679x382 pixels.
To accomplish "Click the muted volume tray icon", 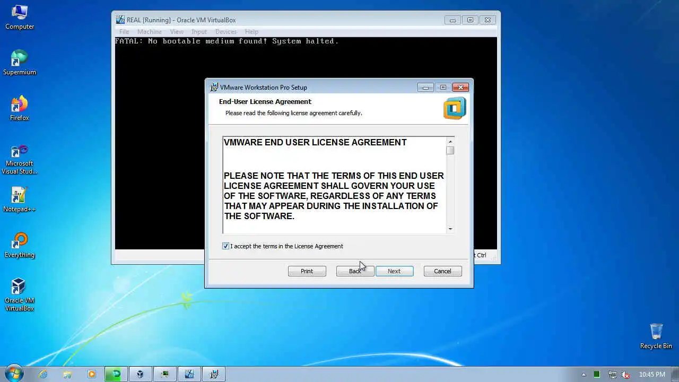I will pyautogui.click(x=626, y=375).
